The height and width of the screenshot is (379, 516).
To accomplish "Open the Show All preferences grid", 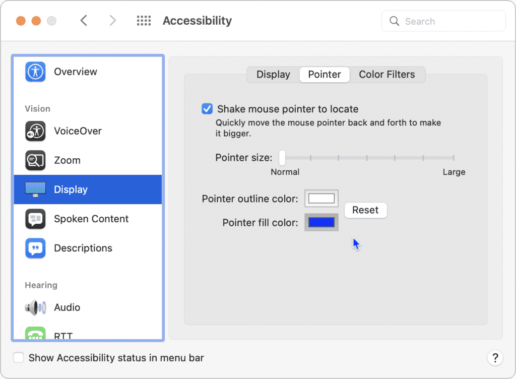I will pyautogui.click(x=144, y=20).
